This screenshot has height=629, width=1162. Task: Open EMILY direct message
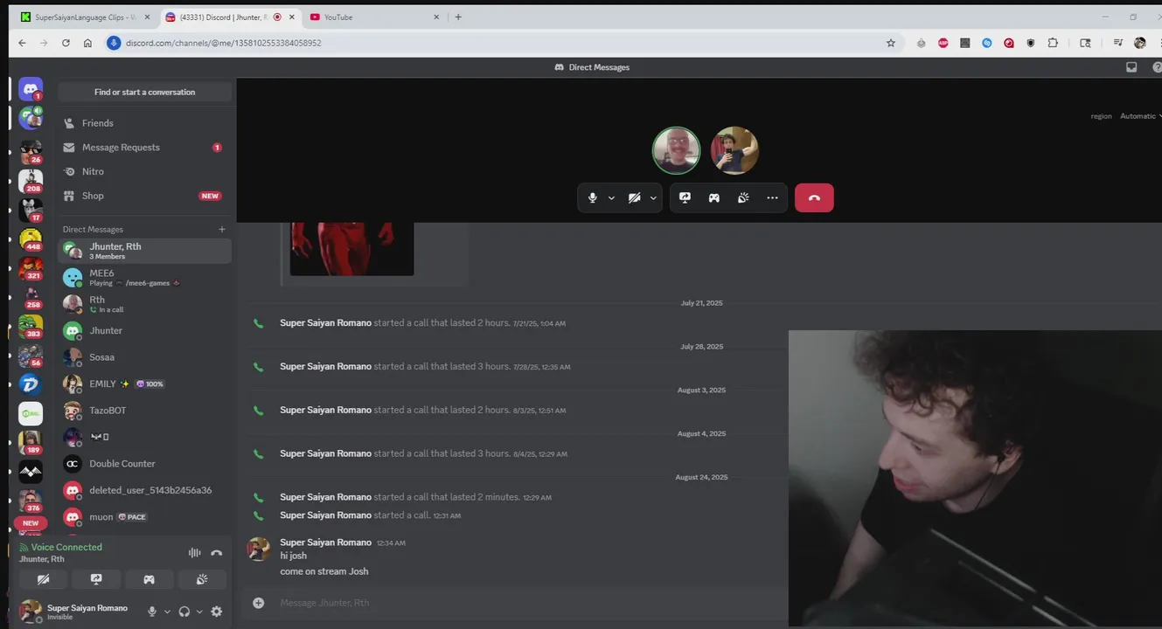tap(144, 384)
